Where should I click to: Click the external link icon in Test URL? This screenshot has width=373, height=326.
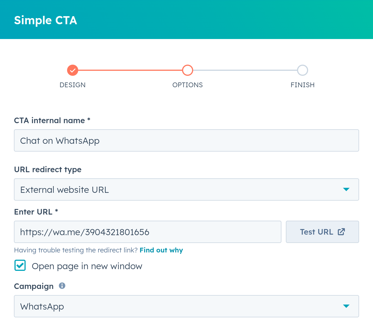[x=341, y=232]
